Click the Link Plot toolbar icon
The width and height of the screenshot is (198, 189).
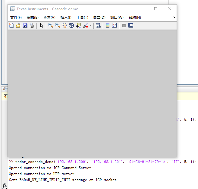(x=98, y=26)
